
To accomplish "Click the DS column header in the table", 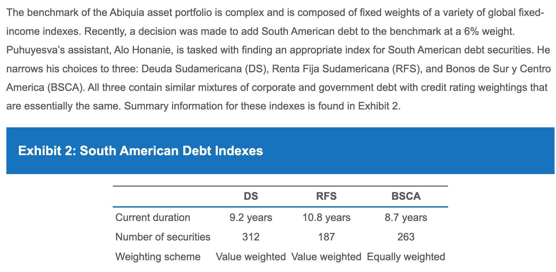I will [x=251, y=196].
